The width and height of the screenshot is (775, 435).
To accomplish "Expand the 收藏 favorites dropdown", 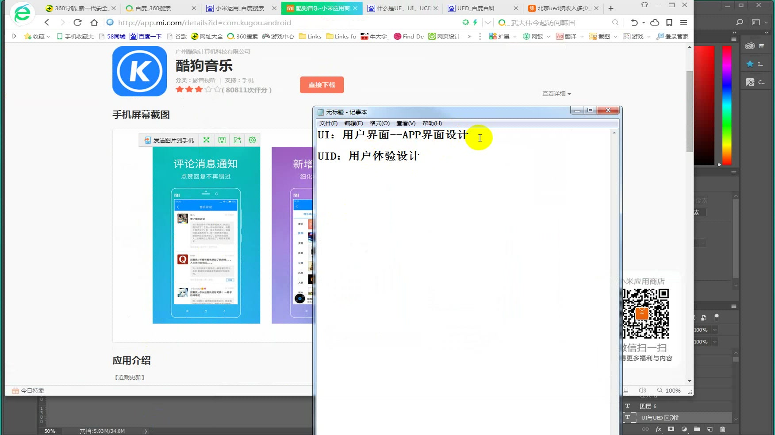I will 48,37.
